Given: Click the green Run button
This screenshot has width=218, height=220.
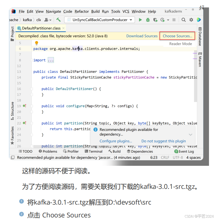Looking at the screenshot, I should pos(140,20).
